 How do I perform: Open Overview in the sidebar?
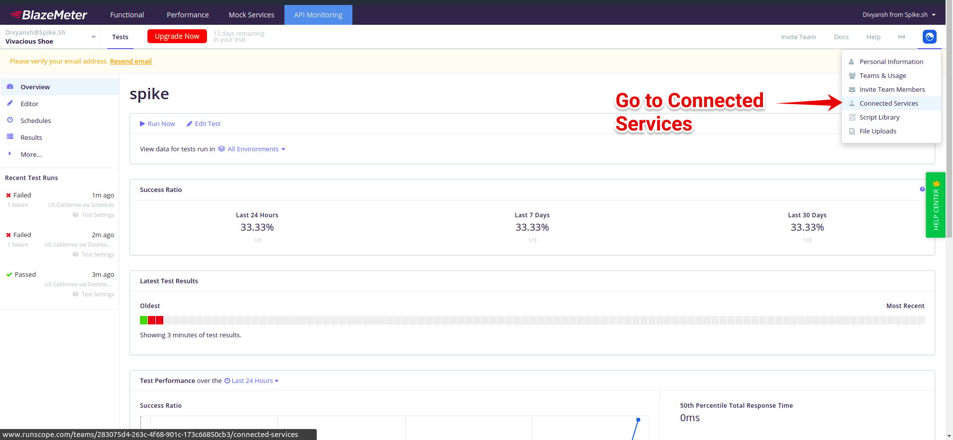tap(60, 87)
